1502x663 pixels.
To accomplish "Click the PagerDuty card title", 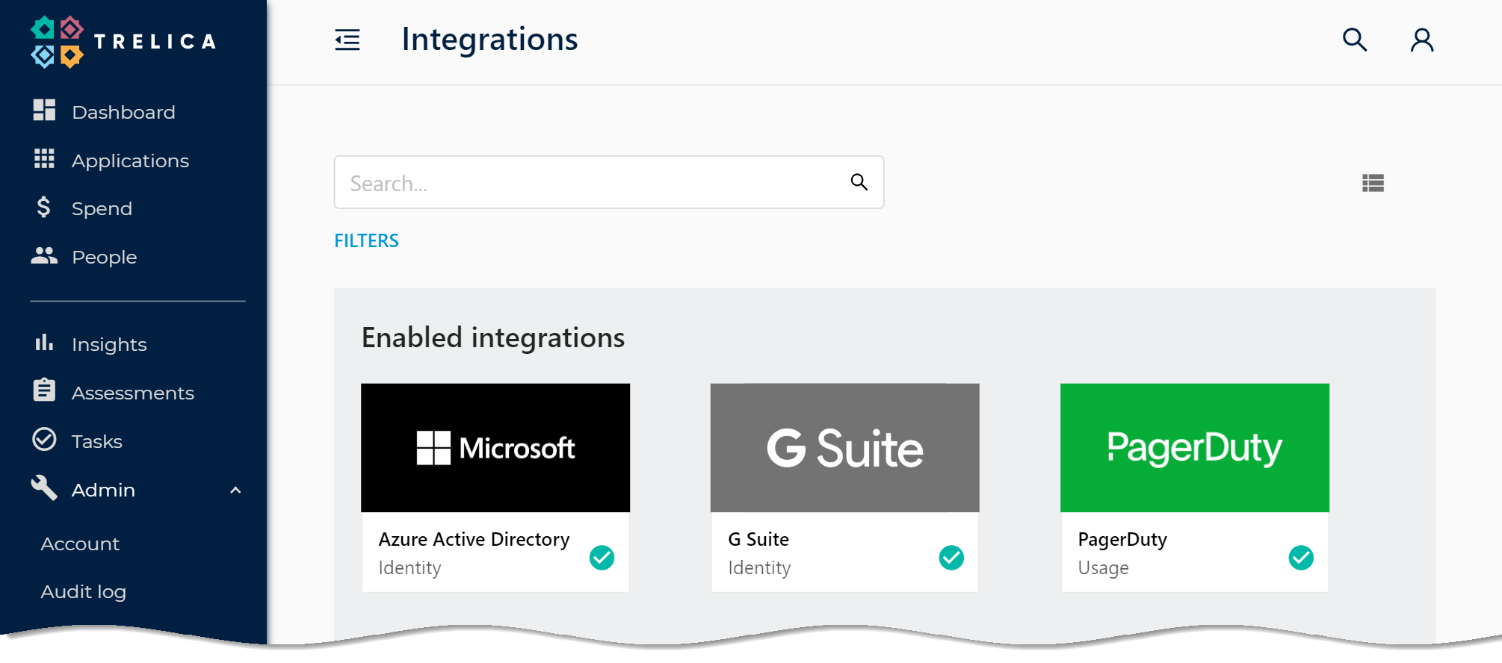I will click(1122, 540).
